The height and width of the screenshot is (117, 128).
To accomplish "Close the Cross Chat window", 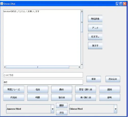I will tap(125, 4).
